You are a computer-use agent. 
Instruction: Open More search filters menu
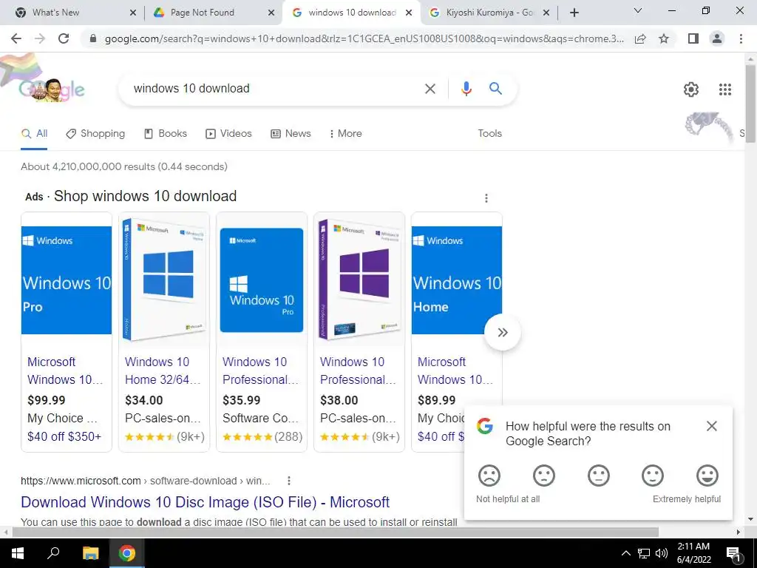tap(346, 133)
